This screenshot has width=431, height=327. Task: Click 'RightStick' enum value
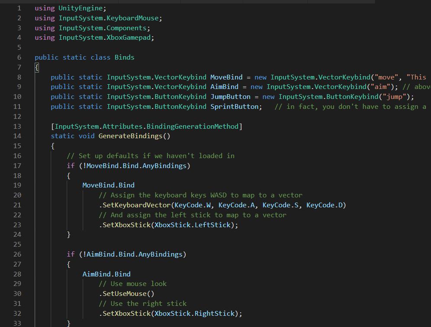pyautogui.click(x=215, y=314)
